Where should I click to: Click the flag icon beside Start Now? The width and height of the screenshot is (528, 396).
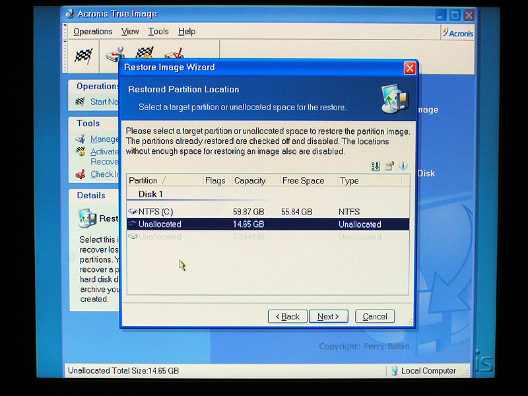[80, 102]
